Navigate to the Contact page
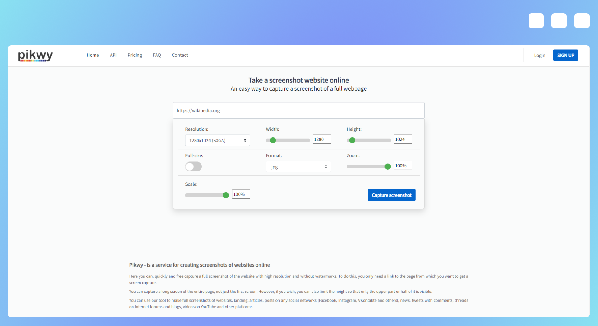This screenshot has height=326, width=598. (x=180, y=55)
